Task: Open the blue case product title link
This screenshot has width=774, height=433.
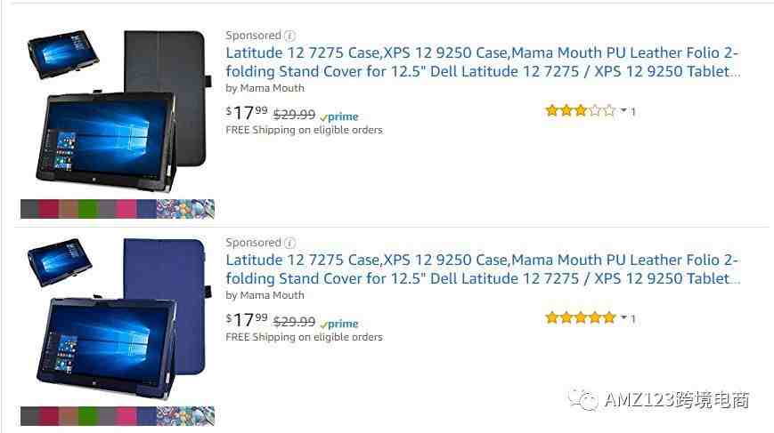Action: (483, 269)
